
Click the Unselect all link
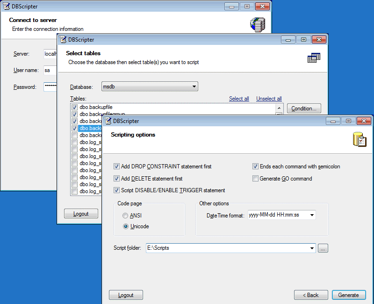point(269,99)
